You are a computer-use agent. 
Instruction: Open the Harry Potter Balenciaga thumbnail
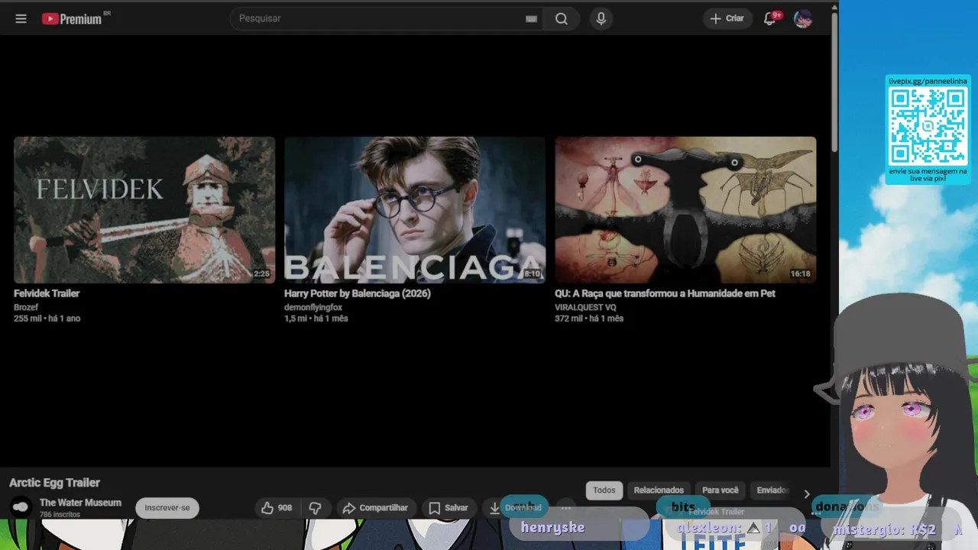(415, 210)
